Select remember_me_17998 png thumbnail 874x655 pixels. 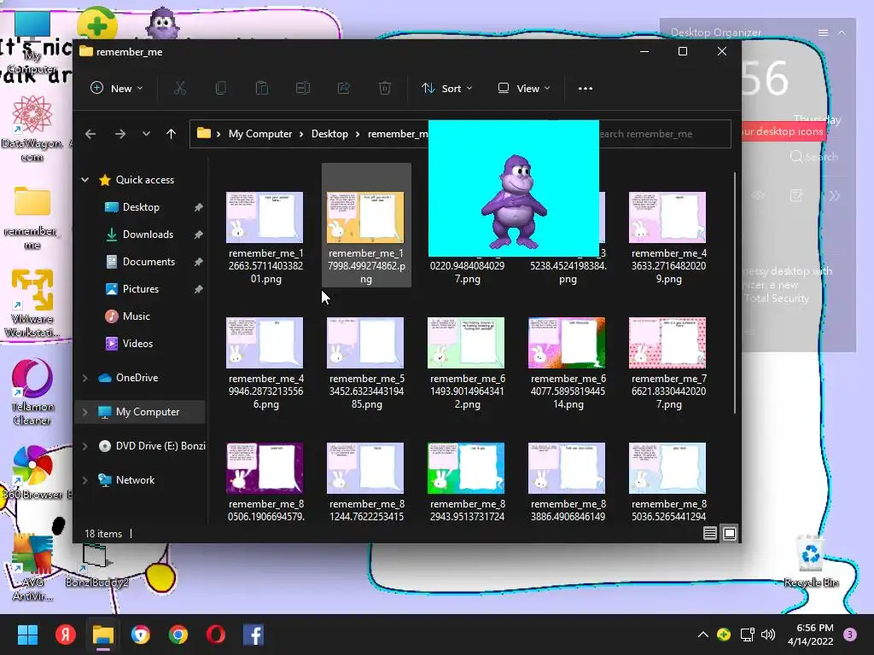[365, 217]
